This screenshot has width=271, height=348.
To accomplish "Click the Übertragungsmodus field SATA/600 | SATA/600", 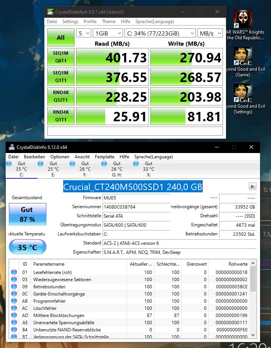I will coord(136,225).
